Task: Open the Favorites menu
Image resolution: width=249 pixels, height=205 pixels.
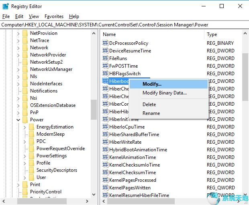Action: pos(54,16)
